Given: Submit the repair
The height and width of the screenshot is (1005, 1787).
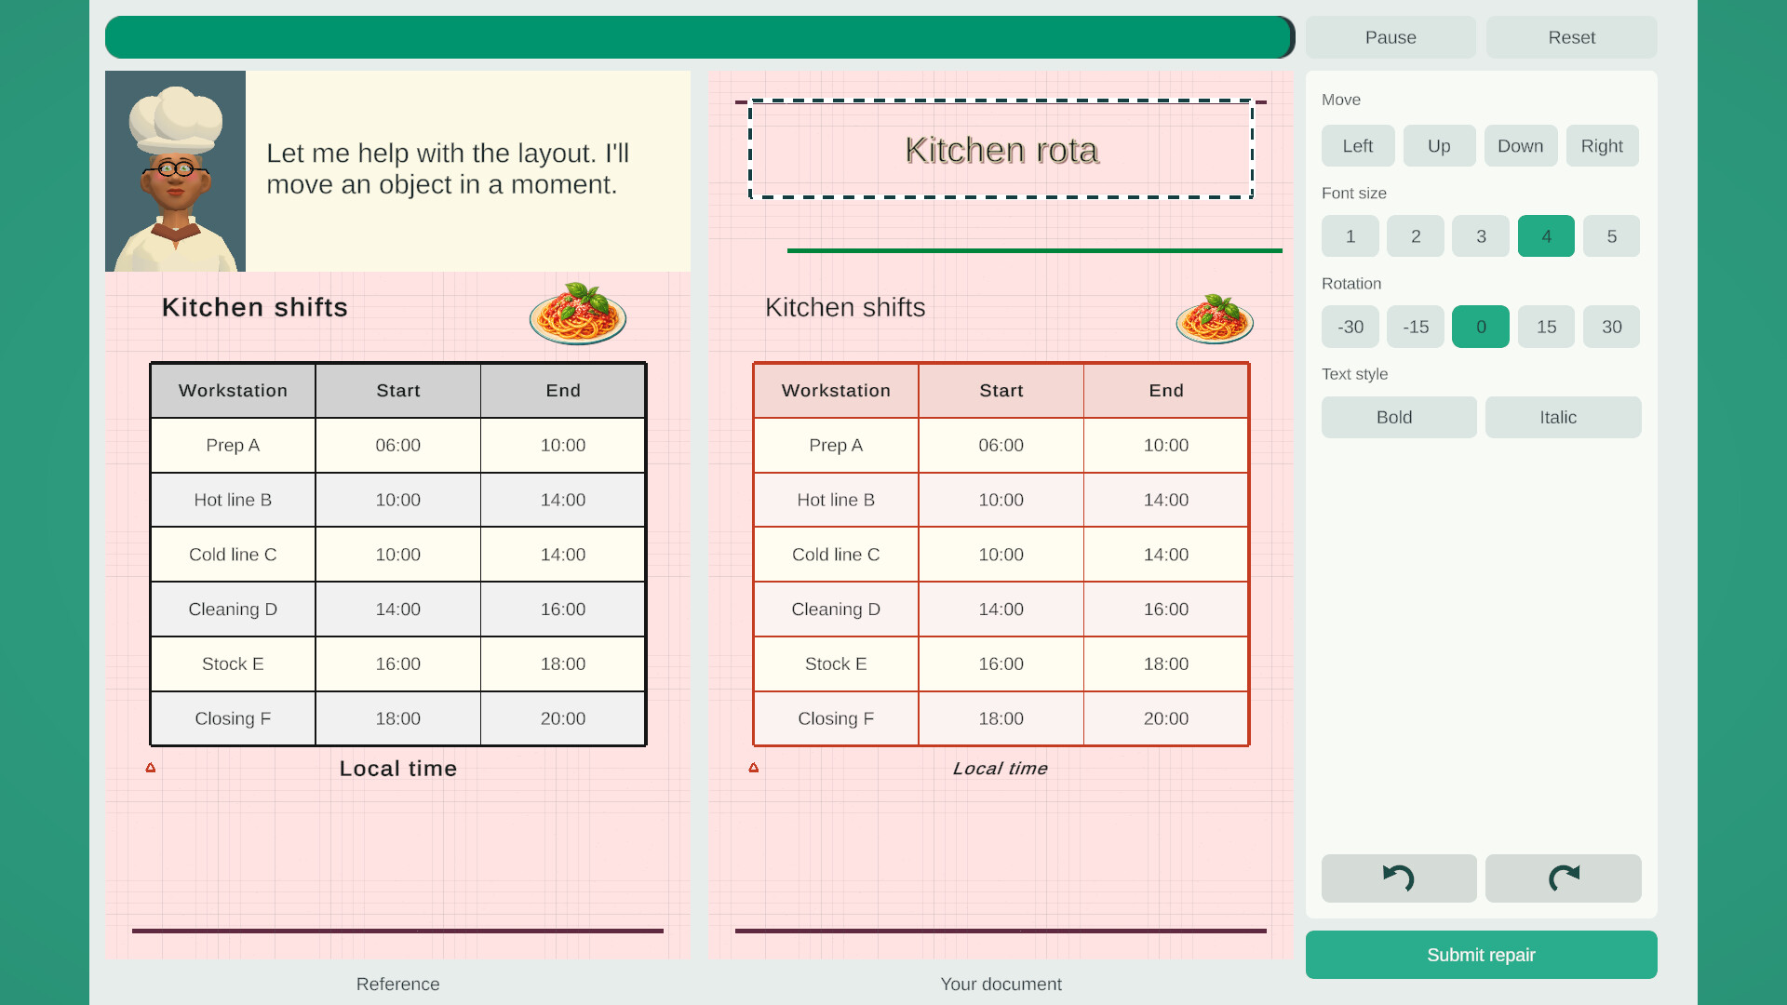Looking at the screenshot, I should 1481,955.
